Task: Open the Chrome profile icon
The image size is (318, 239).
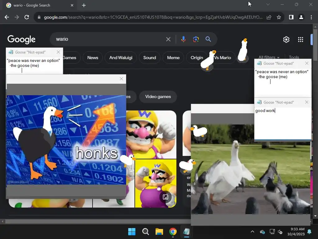Action: pos(301,17)
